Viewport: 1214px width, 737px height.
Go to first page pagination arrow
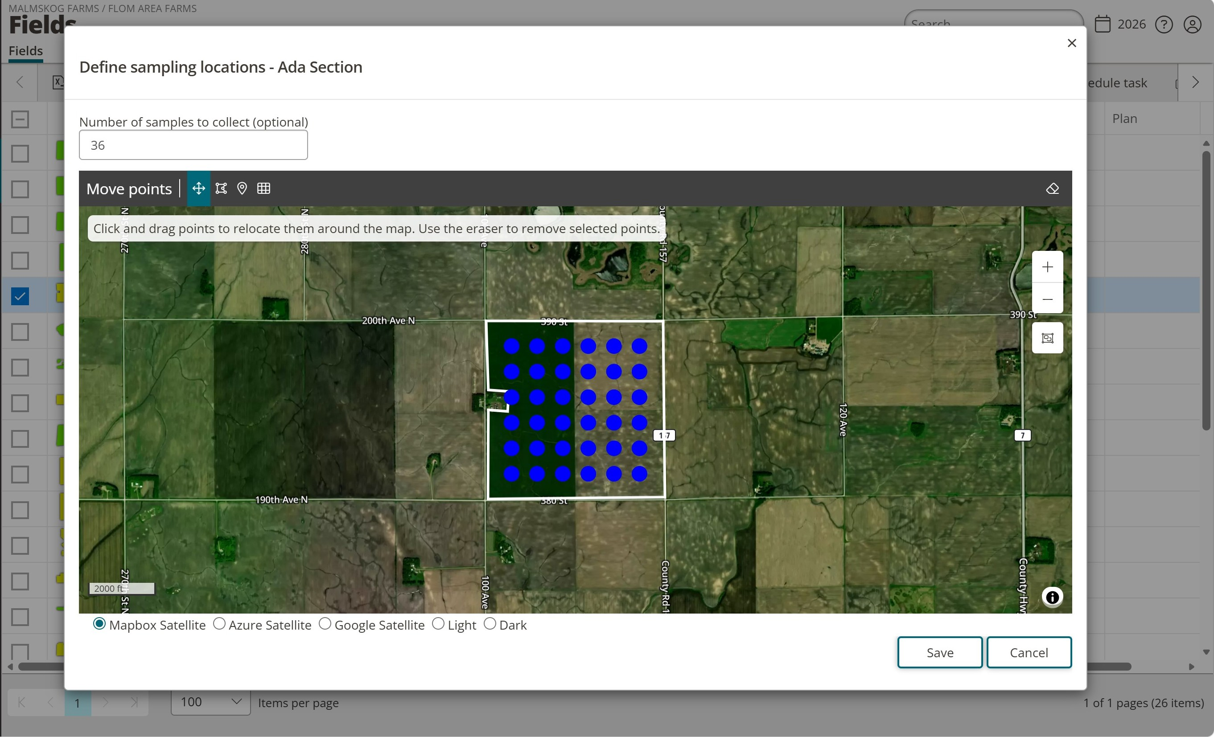[x=22, y=702]
